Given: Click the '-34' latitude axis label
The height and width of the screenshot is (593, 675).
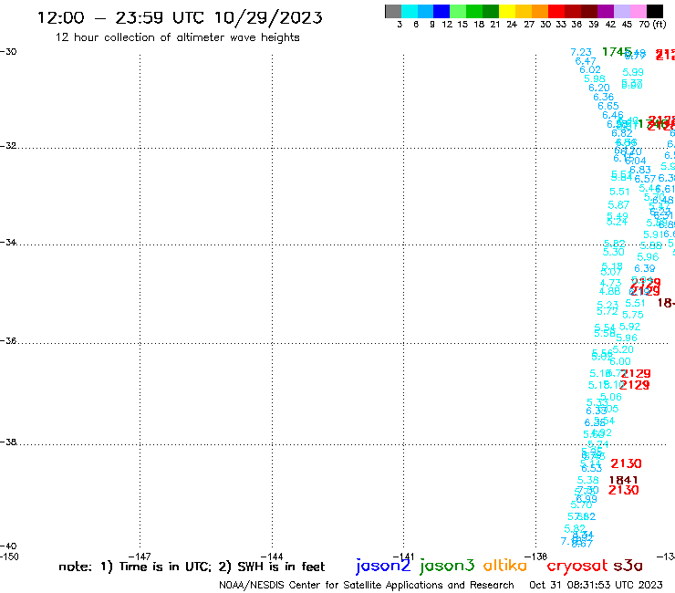Looking at the screenshot, I should [8, 243].
